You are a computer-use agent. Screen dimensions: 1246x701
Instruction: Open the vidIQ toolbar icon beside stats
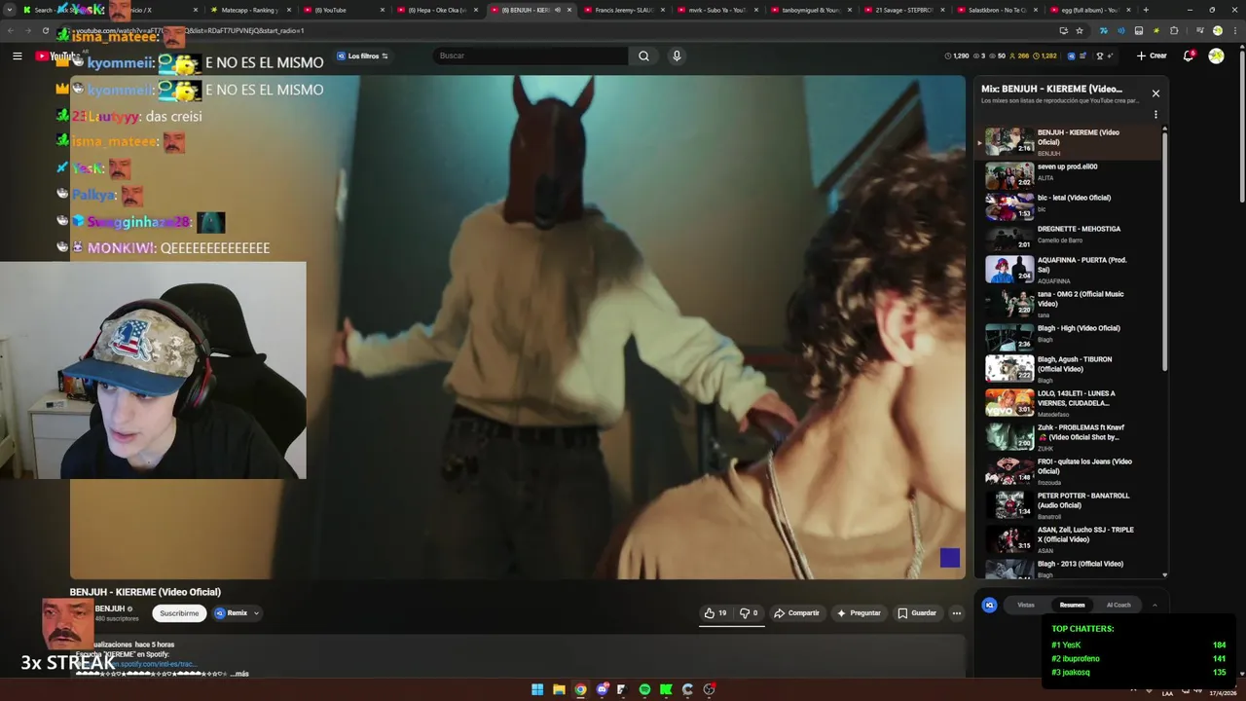click(1071, 55)
